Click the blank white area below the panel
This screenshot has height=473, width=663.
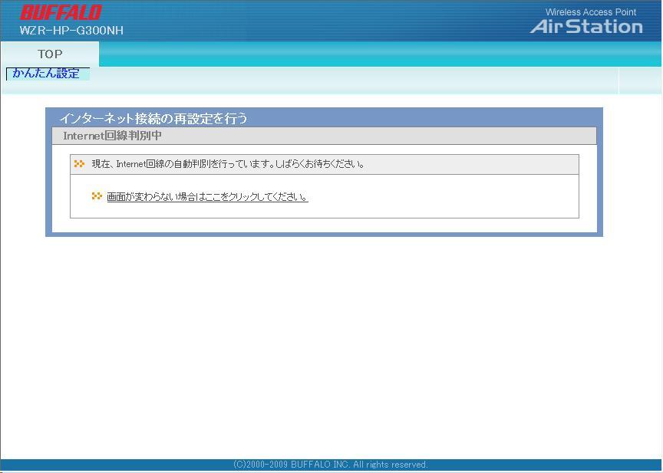[331, 345]
